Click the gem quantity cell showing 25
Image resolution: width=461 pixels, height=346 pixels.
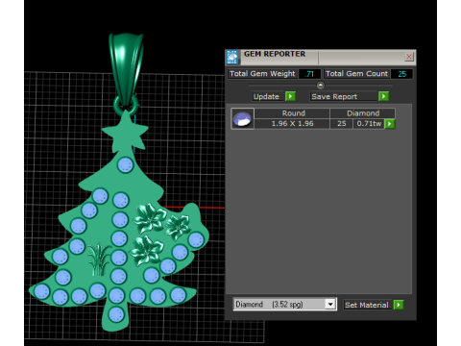click(342, 124)
